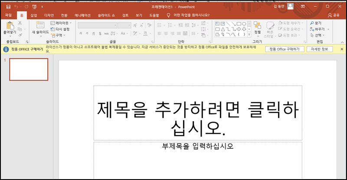Open the 바꾸기 replace button
The image size is (347, 180).
pyautogui.click(x=318, y=29)
